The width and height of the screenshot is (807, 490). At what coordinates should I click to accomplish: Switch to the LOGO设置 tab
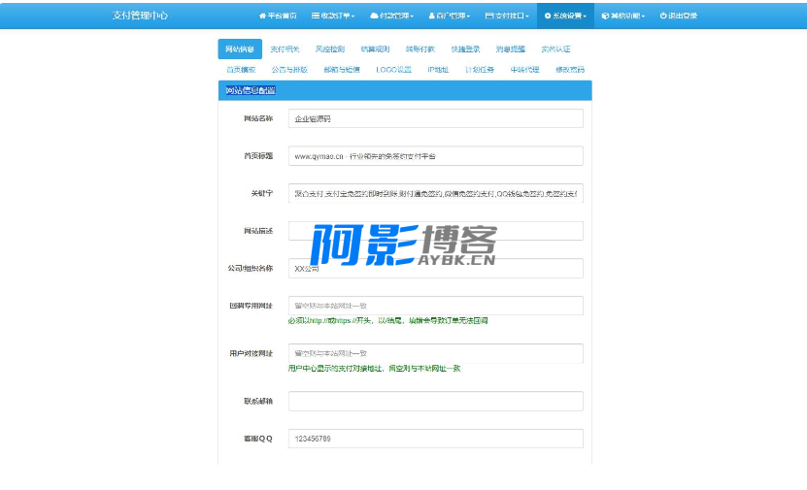tap(393, 70)
